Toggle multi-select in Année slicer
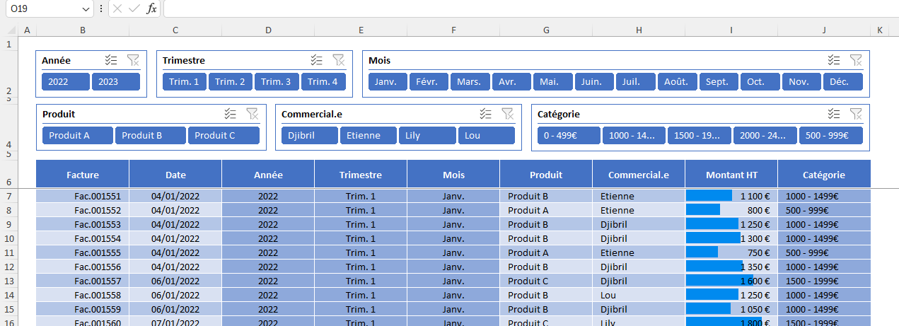Viewport: 899px width, 326px height. point(111,60)
